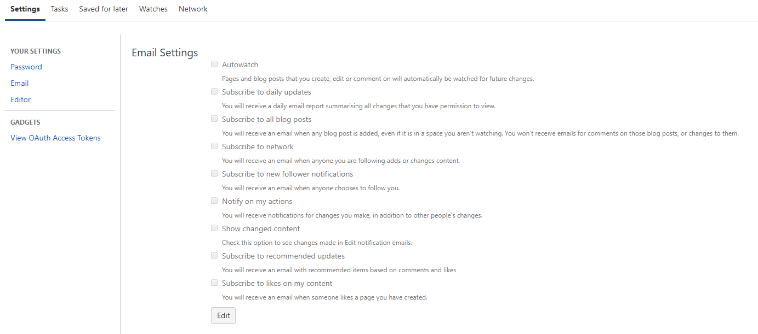Click 'recommended items based on comments and likes' text
The width and height of the screenshot is (758, 334).
[x=339, y=270]
